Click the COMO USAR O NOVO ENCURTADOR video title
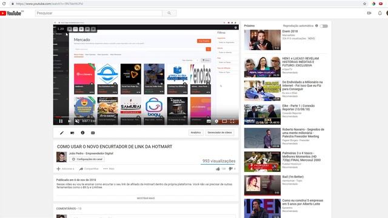This screenshot has width=388, height=218. (x=115, y=147)
